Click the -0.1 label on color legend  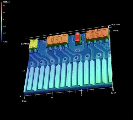pyautogui.click(x=4, y=26)
